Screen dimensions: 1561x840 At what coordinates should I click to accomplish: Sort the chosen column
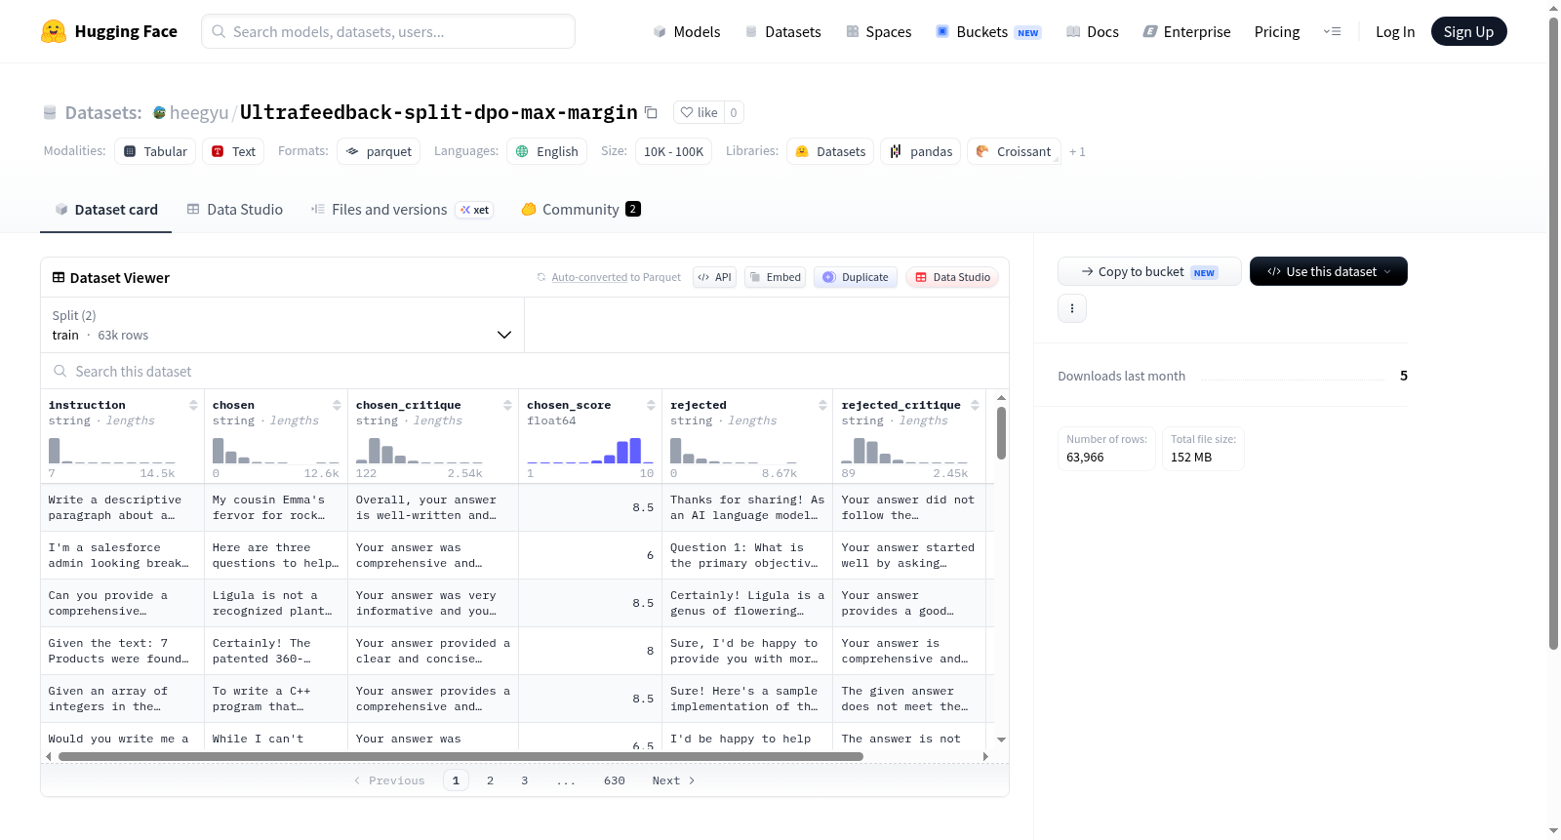(x=337, y=405)
